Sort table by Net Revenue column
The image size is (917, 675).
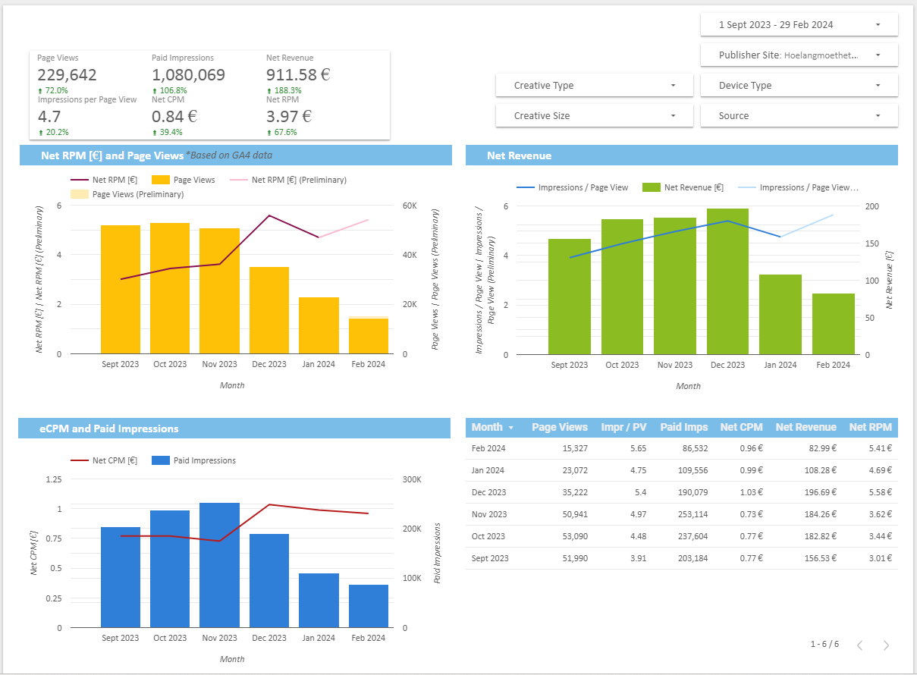tap(806, 427)
